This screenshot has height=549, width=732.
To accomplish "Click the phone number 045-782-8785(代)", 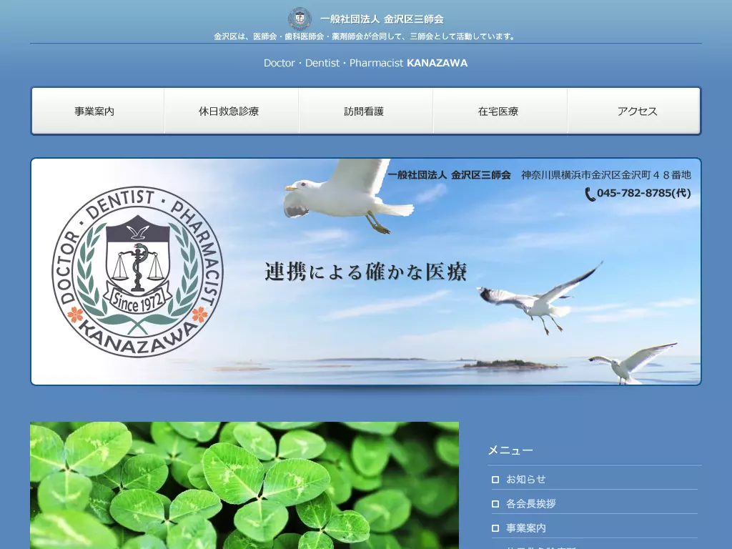I will [x=644, y=193].
